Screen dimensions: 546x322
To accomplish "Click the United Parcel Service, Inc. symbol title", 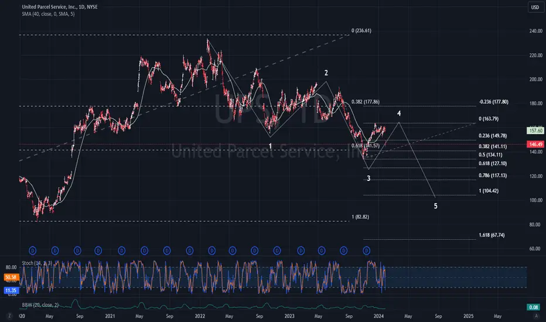I will point(60,7).
